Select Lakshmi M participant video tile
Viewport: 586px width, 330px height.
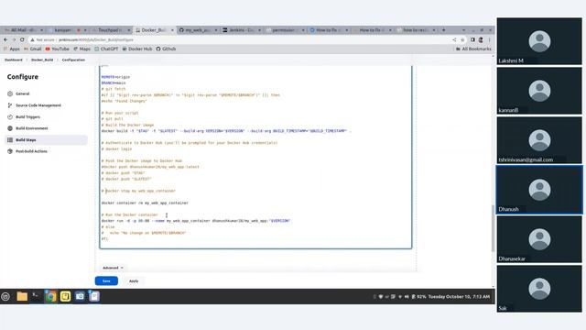click(x=539, y=41)
